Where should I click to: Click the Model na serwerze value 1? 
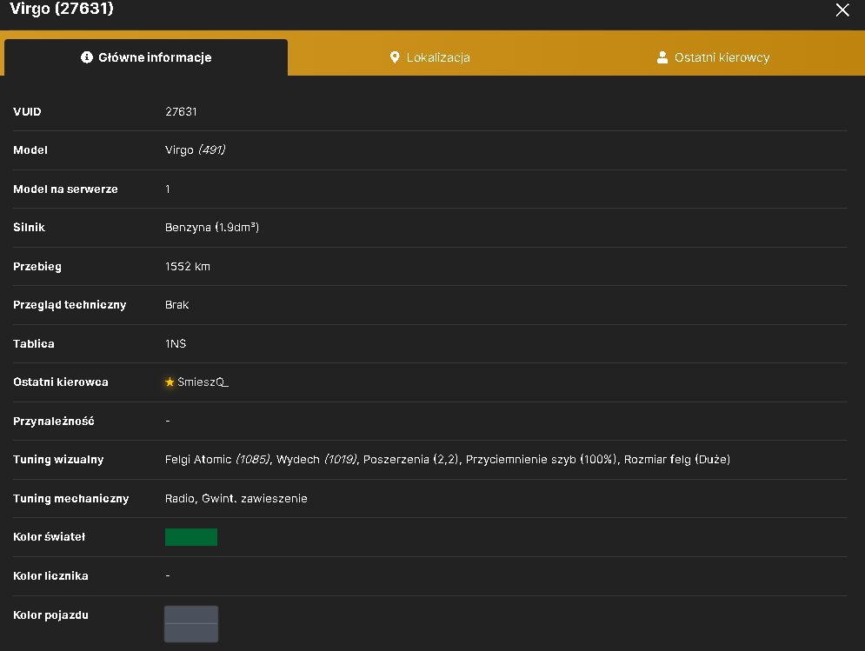coord(168,189)
